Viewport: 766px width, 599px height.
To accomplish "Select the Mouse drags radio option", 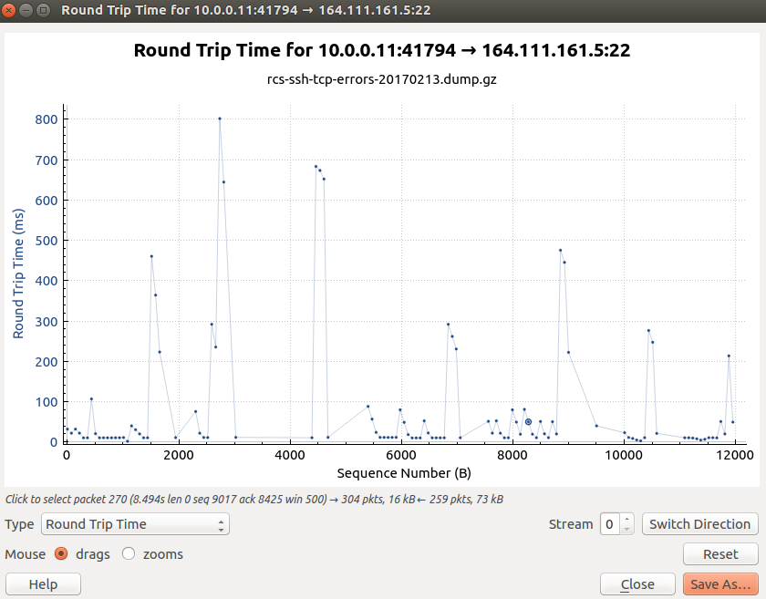I will click(x=61, y=553).
